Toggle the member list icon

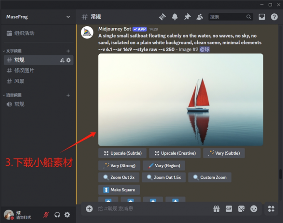point(200,17)
